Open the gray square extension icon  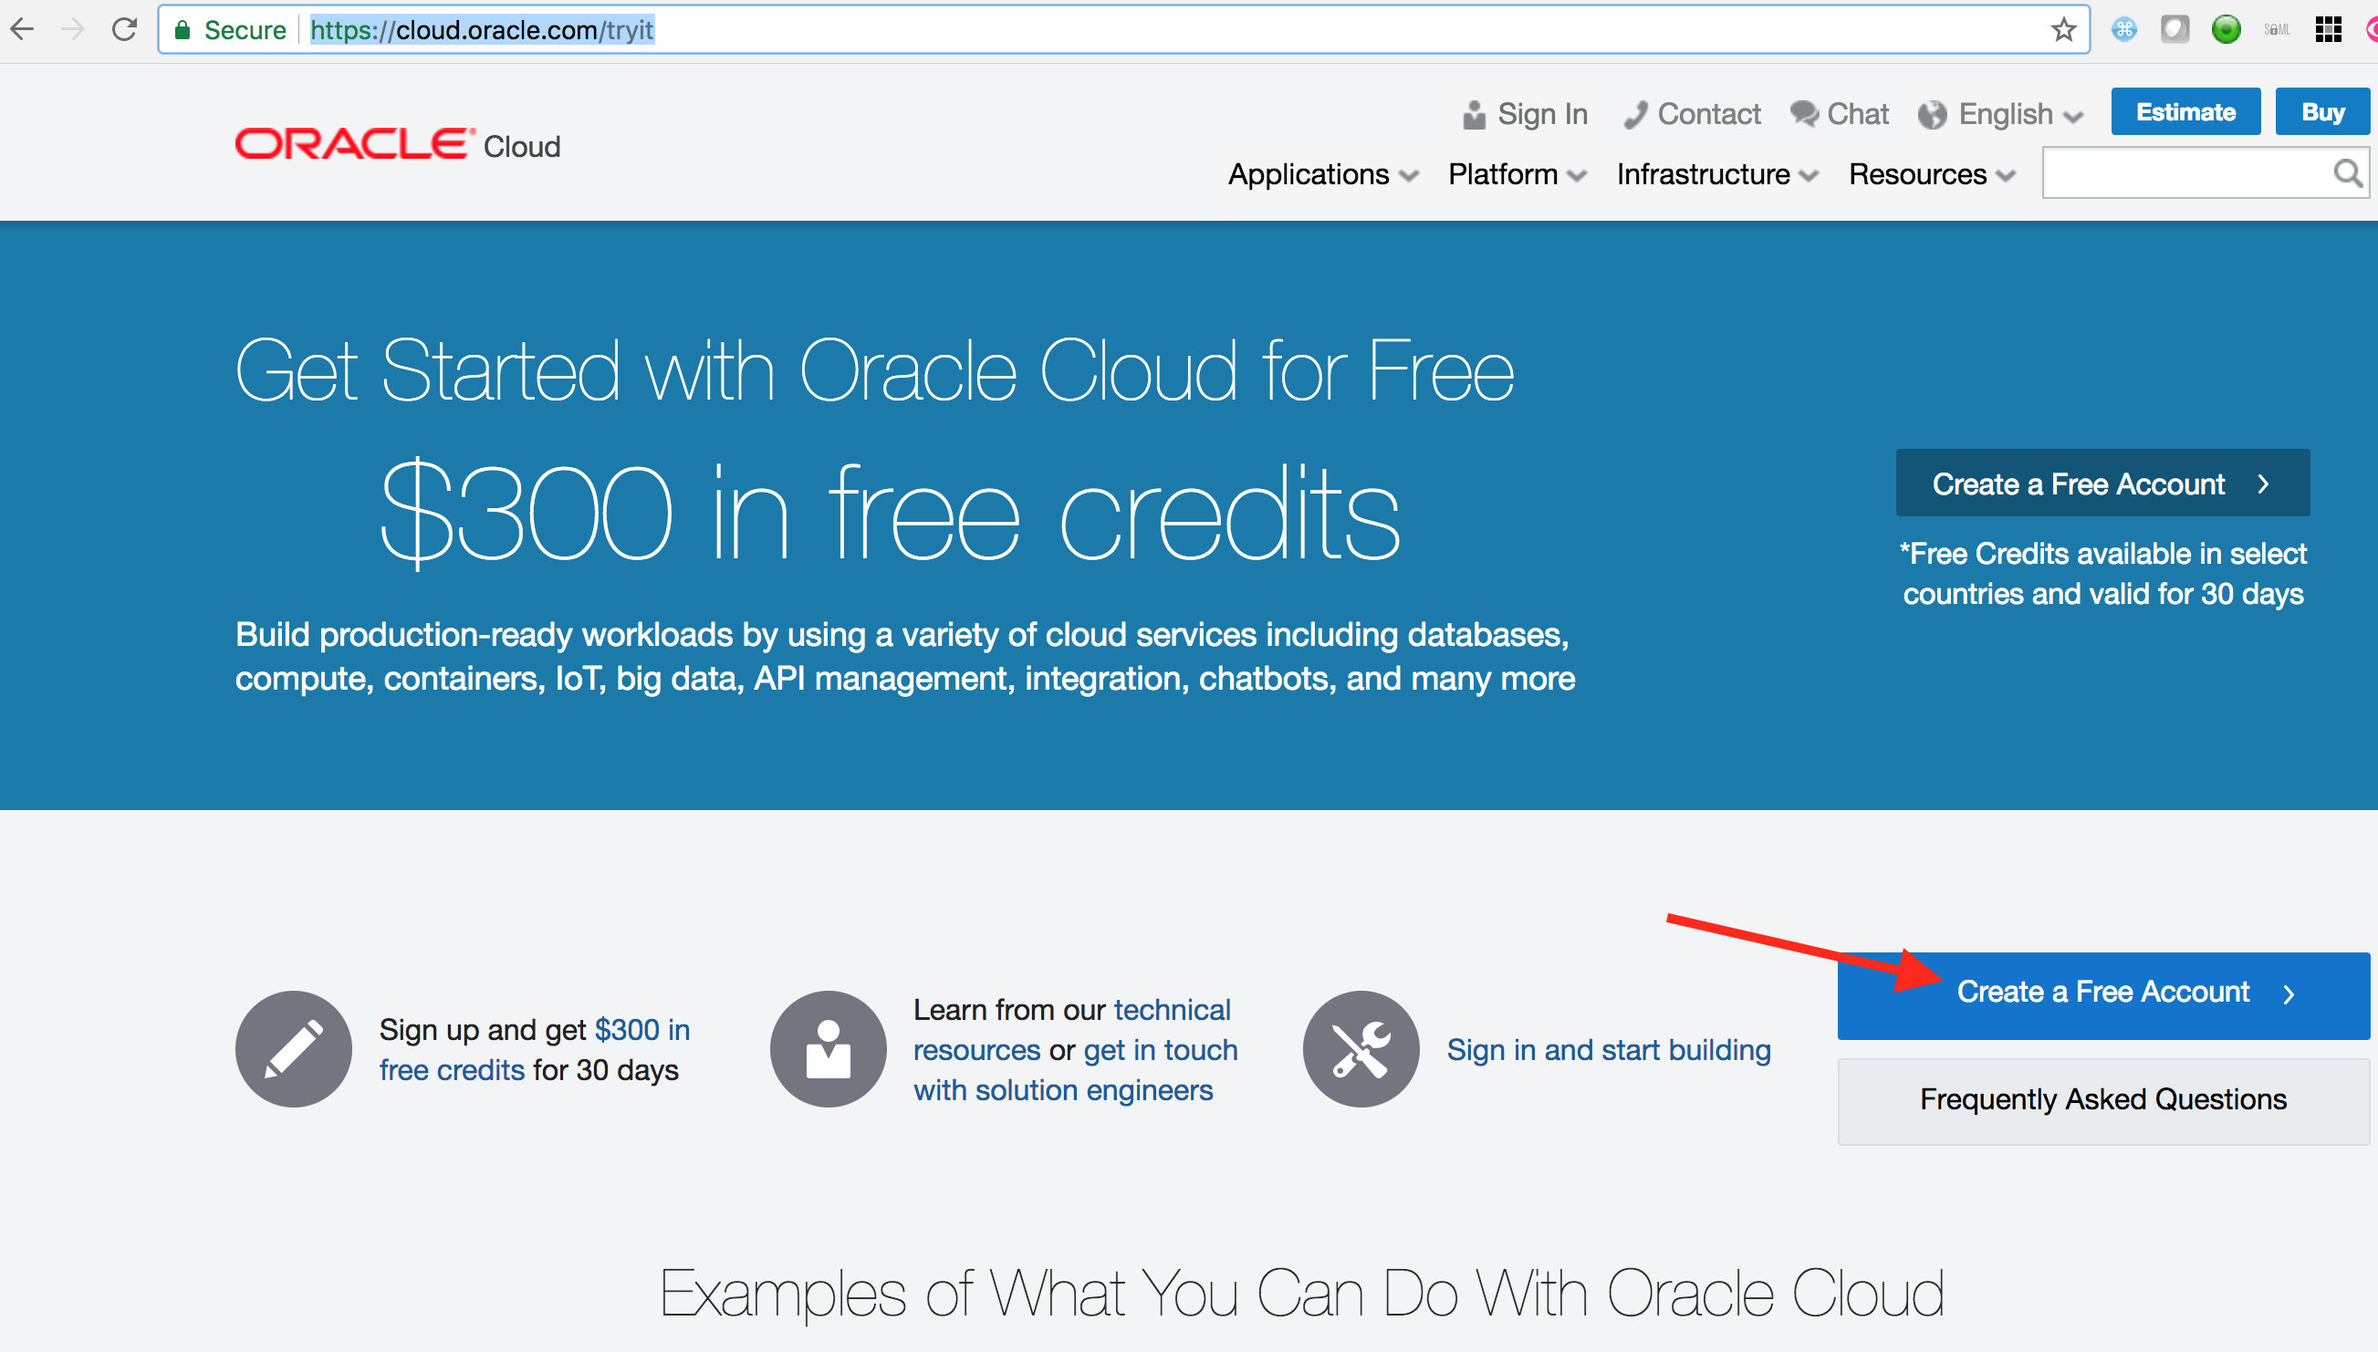2175,30
